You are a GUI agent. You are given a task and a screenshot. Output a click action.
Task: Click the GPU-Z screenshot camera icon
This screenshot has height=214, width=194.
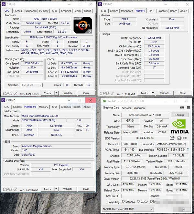[x=182, y=107]
